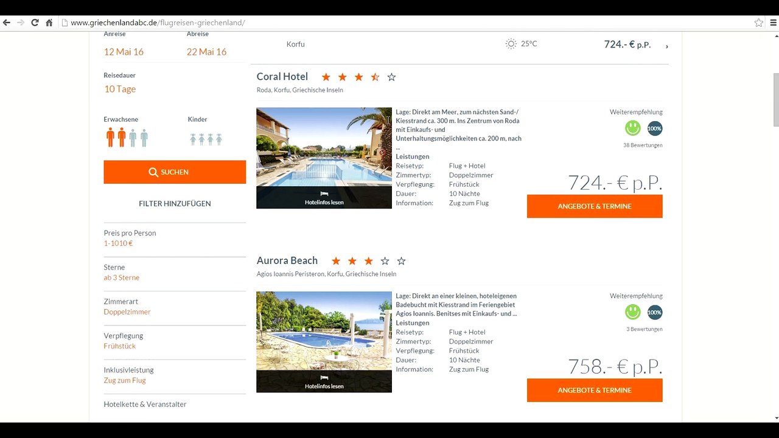Click the Aurora Beach star rating
This screenshot has width=779, height=438.
click(x=368, y=261)
